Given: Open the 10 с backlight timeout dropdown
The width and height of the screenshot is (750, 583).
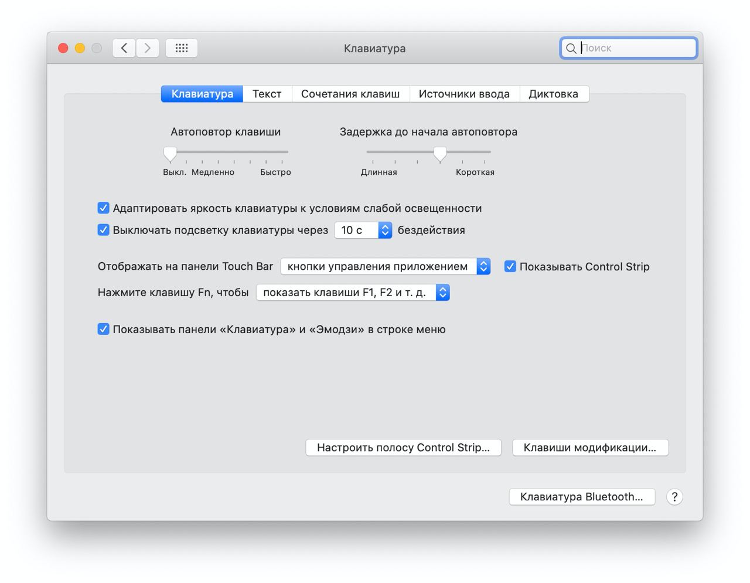Looking at the screenshot, I should [363, 230].
